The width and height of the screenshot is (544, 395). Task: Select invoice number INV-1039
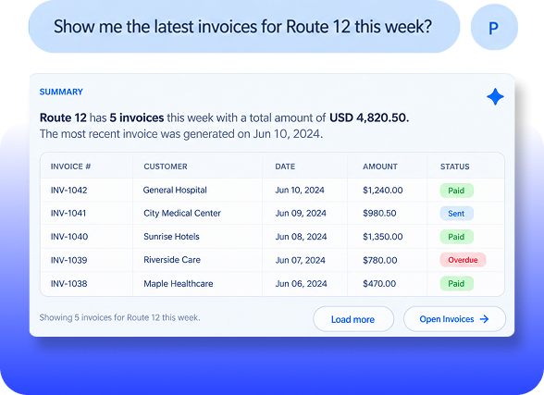(x=69, y=260)
